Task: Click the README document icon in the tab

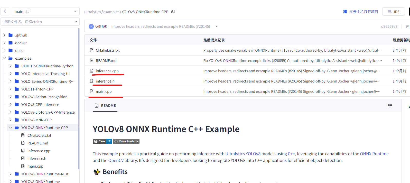Action: tap(97, 106)
